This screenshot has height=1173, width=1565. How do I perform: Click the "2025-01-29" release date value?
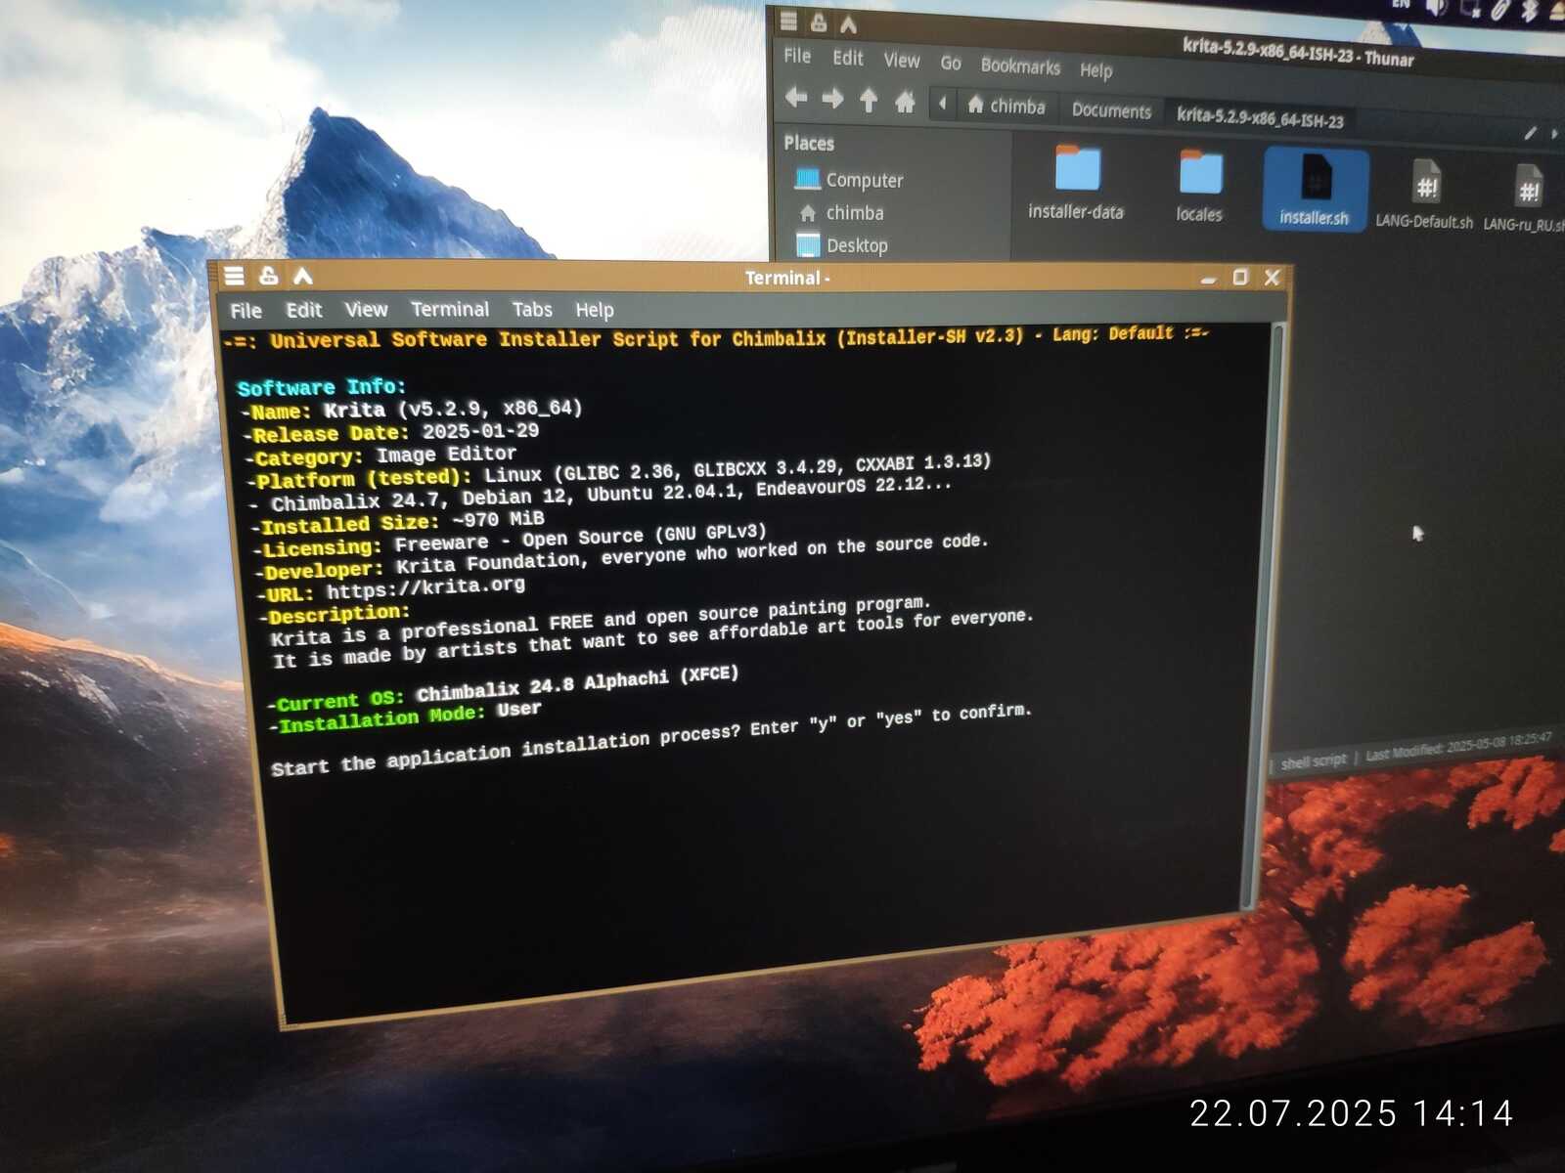pos(480,431)
